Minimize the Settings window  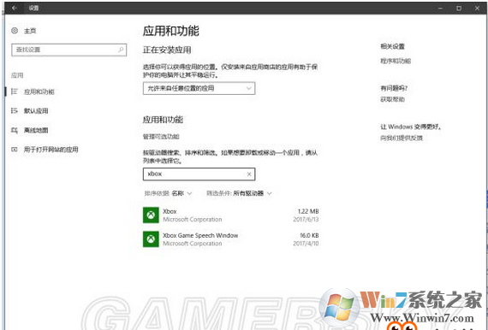pyautogui.click(x=440, y=9)
